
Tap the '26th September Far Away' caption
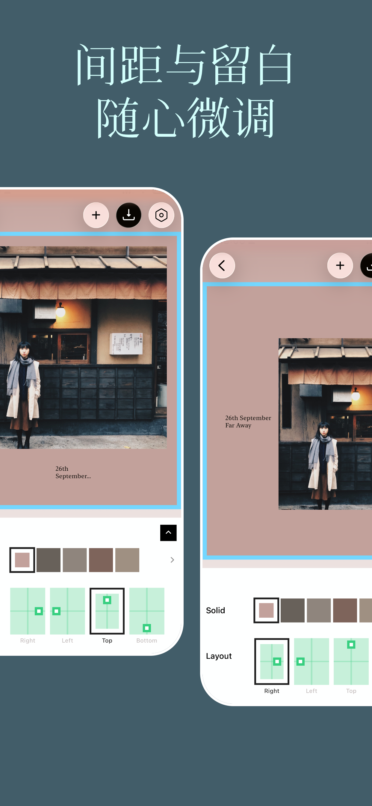[248, 422]
